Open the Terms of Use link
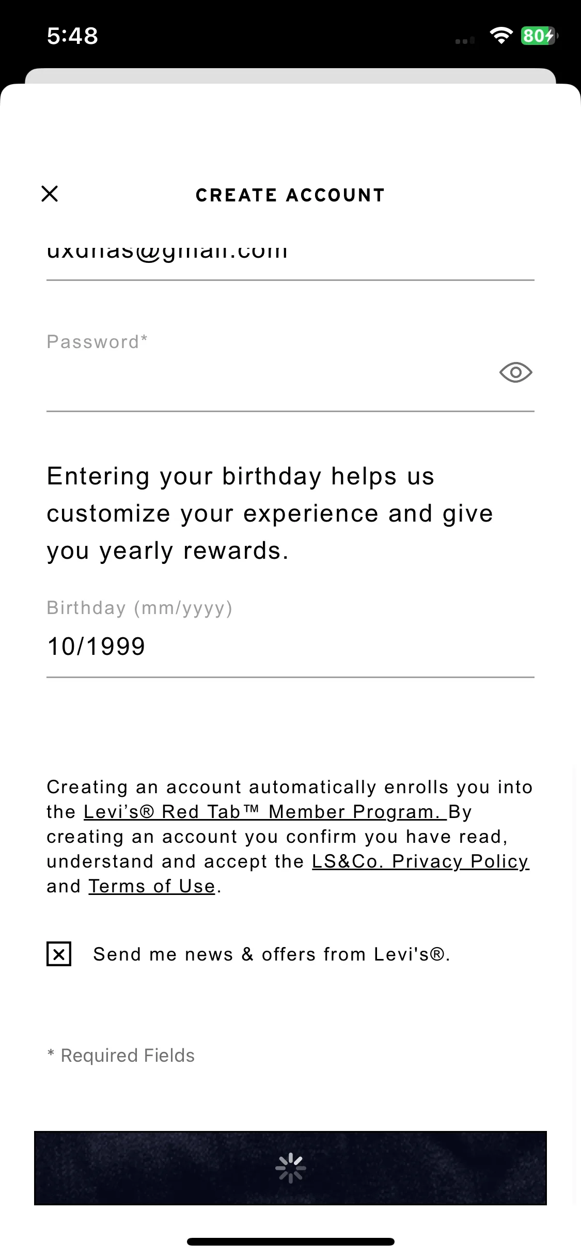Screen dimensions: 581x1258 [x=152, y=886]
